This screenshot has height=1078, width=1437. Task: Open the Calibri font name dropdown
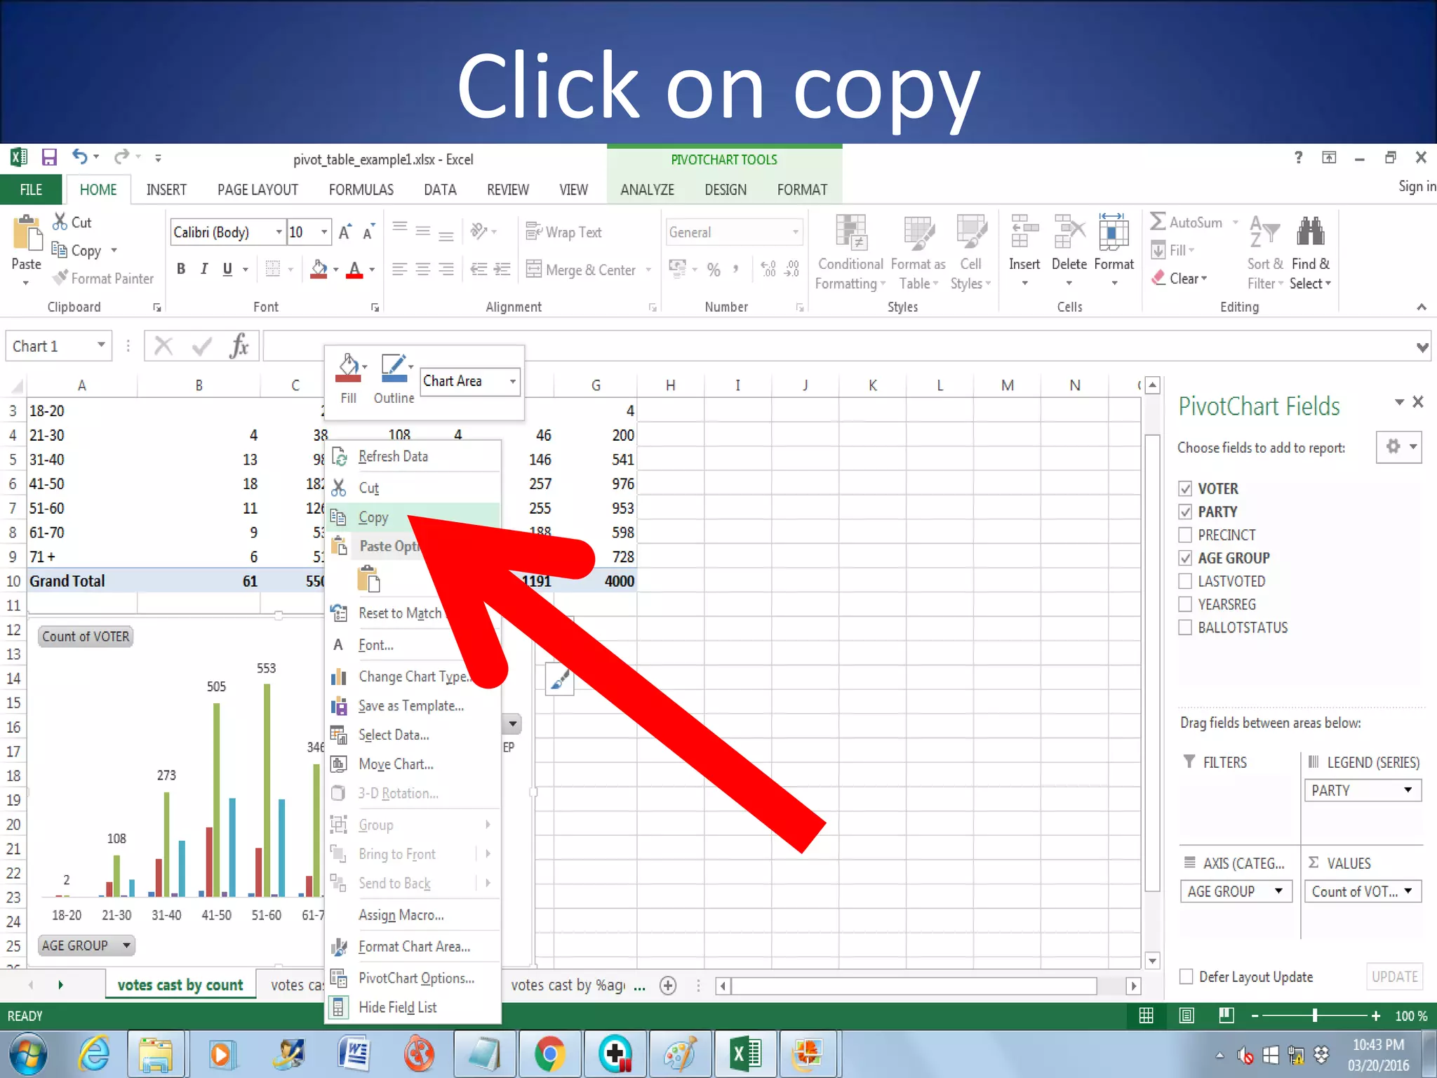click(x=279, y=232)
